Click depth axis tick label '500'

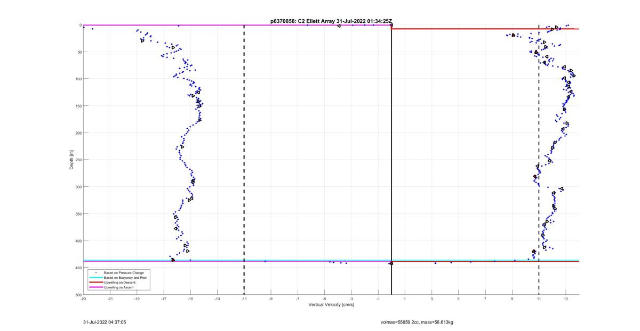(78, 294)
